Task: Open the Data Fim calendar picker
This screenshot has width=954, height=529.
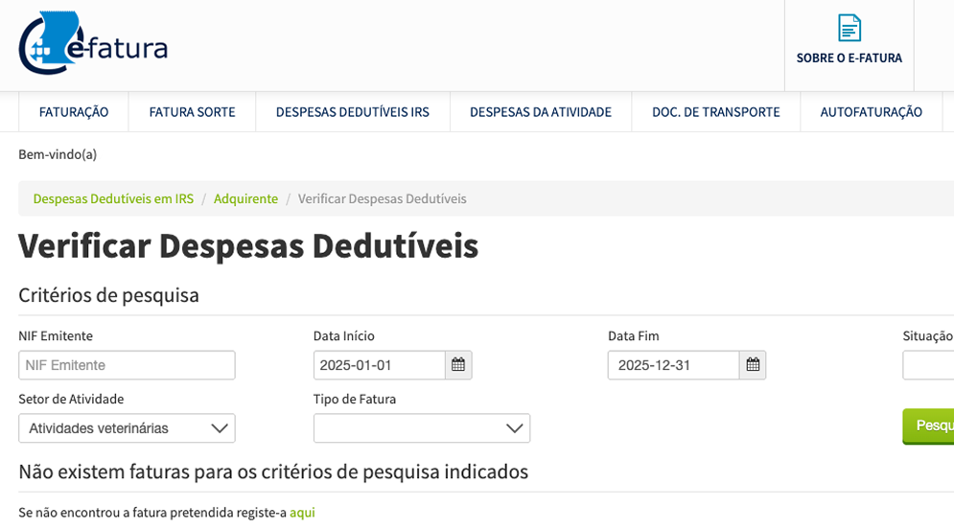Action: [x=753, y=365]
